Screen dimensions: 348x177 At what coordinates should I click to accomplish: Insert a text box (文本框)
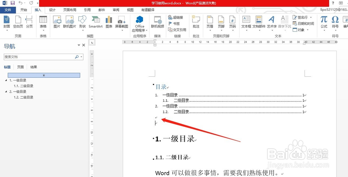pos(246,22)
